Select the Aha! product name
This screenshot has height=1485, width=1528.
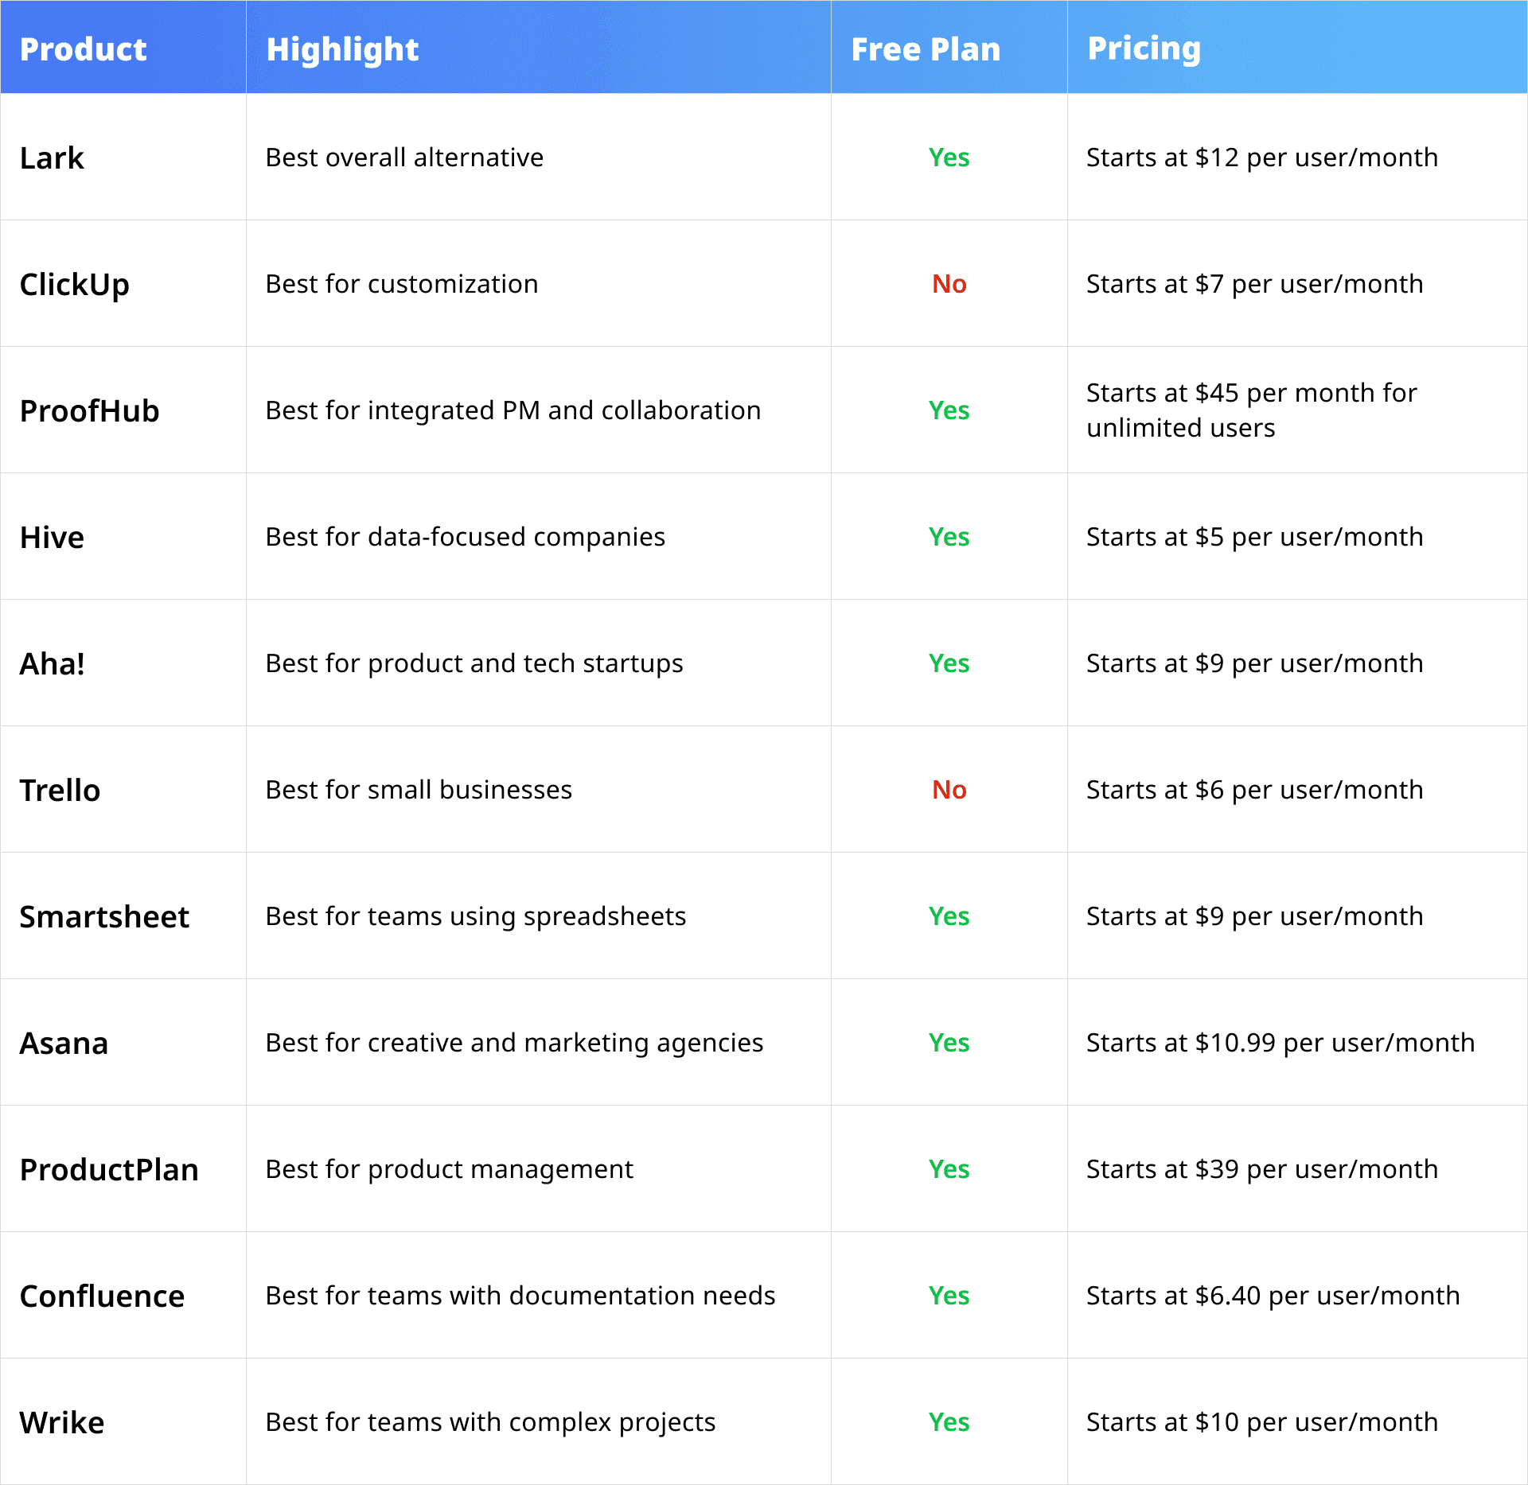click(52, 663)
